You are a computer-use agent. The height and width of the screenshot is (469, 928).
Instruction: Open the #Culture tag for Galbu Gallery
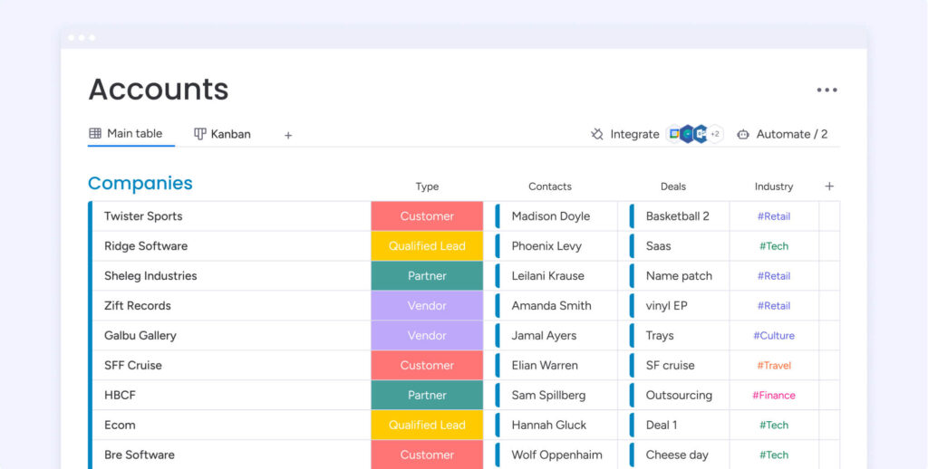pyautogui.click(x=774, y=335)
